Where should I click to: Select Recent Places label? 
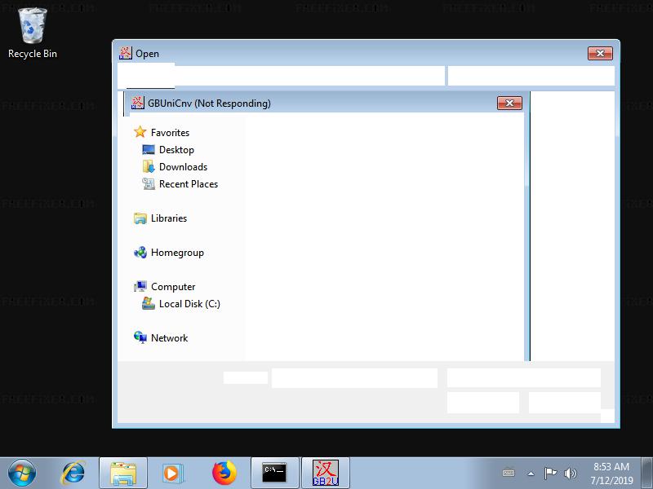(x=189, y=184)
